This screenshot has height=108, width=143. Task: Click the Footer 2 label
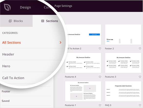(109, 49)
